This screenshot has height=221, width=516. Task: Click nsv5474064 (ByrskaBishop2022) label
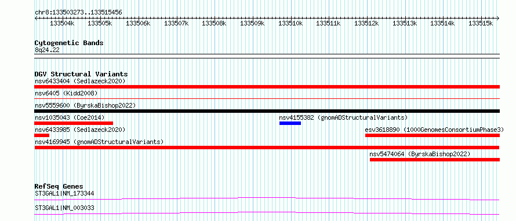click(420, 154)
